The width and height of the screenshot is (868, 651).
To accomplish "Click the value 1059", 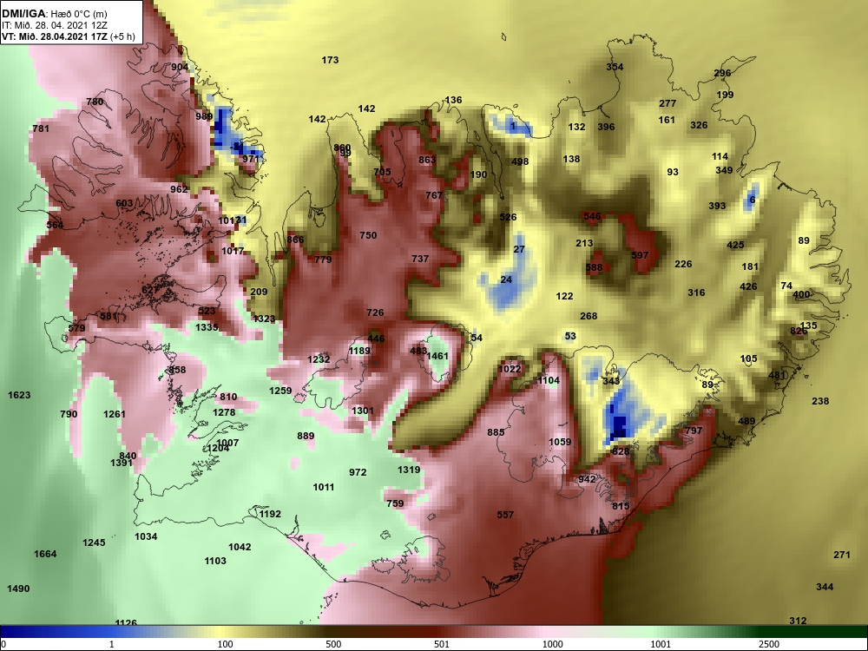I will click(560, 442).
